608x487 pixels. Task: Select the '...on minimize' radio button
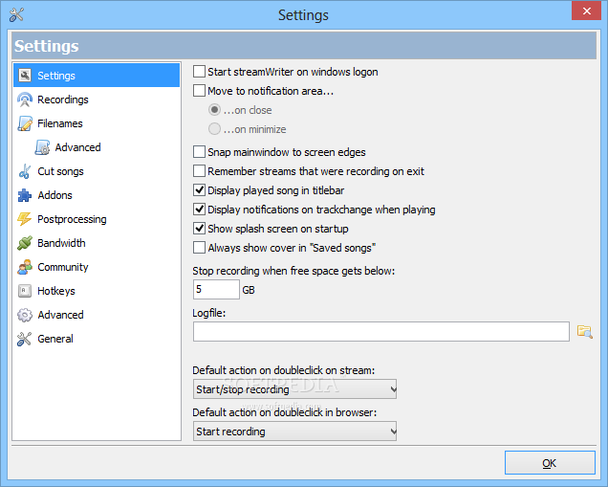click(x=214, y=129)
